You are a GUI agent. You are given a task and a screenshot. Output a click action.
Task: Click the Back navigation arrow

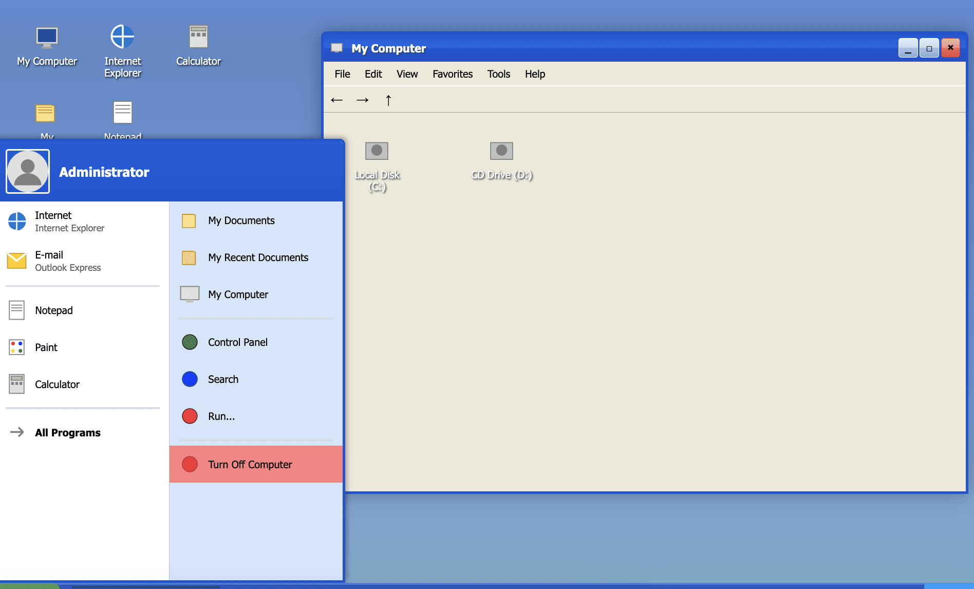pos(337,100)
